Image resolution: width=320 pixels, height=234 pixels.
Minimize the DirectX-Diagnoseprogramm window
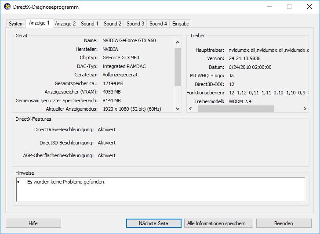pos(269,7)
